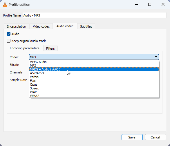Enable Keep original audio track
The height and width of the screenshot is (146, 170).
(x=9, y=41)
